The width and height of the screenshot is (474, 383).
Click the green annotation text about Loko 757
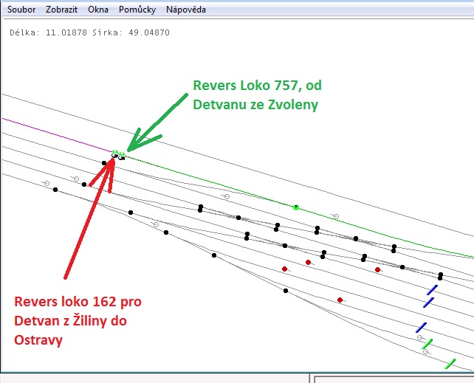pos(256,94)
